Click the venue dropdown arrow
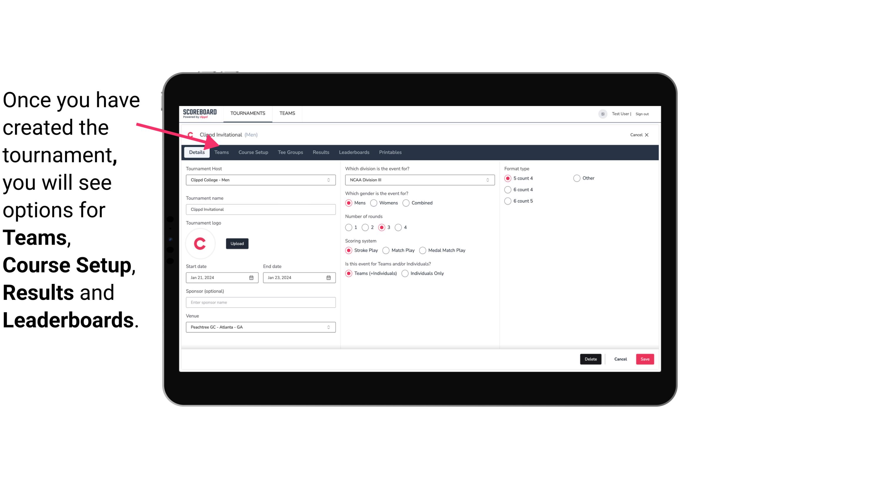 click(x=329, y=327)
